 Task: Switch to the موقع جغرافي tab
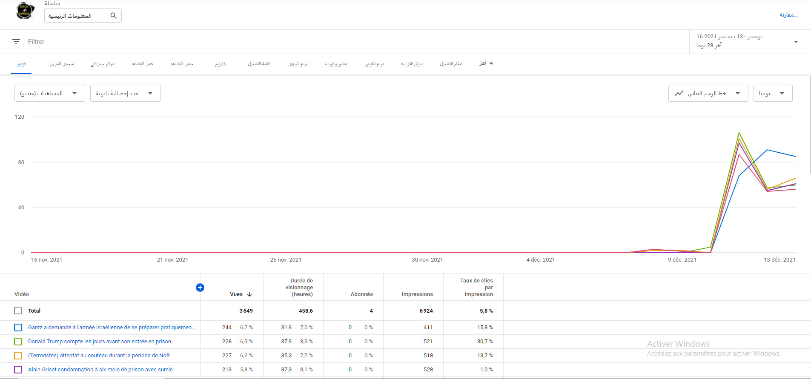[103, 64]
